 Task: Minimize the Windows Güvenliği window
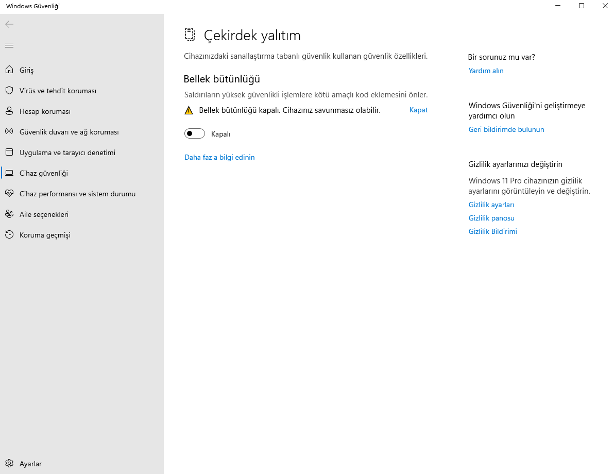(x=558, y=6)
